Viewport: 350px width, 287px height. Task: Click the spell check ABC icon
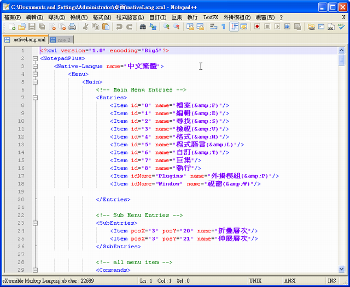(341, 27)
